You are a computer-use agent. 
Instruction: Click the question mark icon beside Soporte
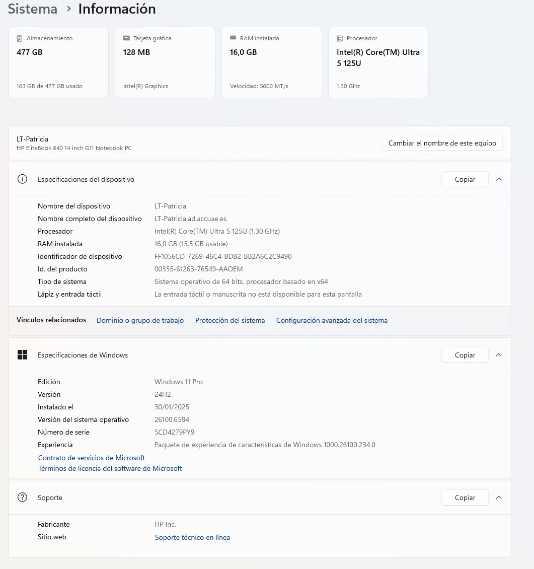22,497
